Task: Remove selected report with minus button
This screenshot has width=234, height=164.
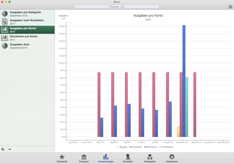Action: tap(10, 149)
